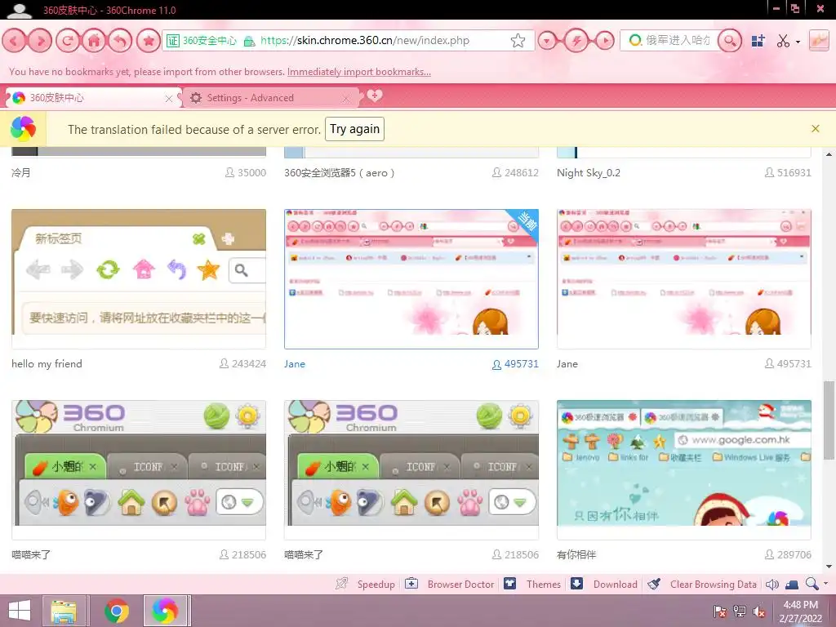Open the extensions grid icon
Image resolution: width=836 pixels, height=627 pixels.
click(758, 41)
